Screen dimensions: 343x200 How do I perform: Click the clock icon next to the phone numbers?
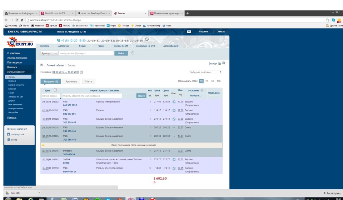click(147, 39)
